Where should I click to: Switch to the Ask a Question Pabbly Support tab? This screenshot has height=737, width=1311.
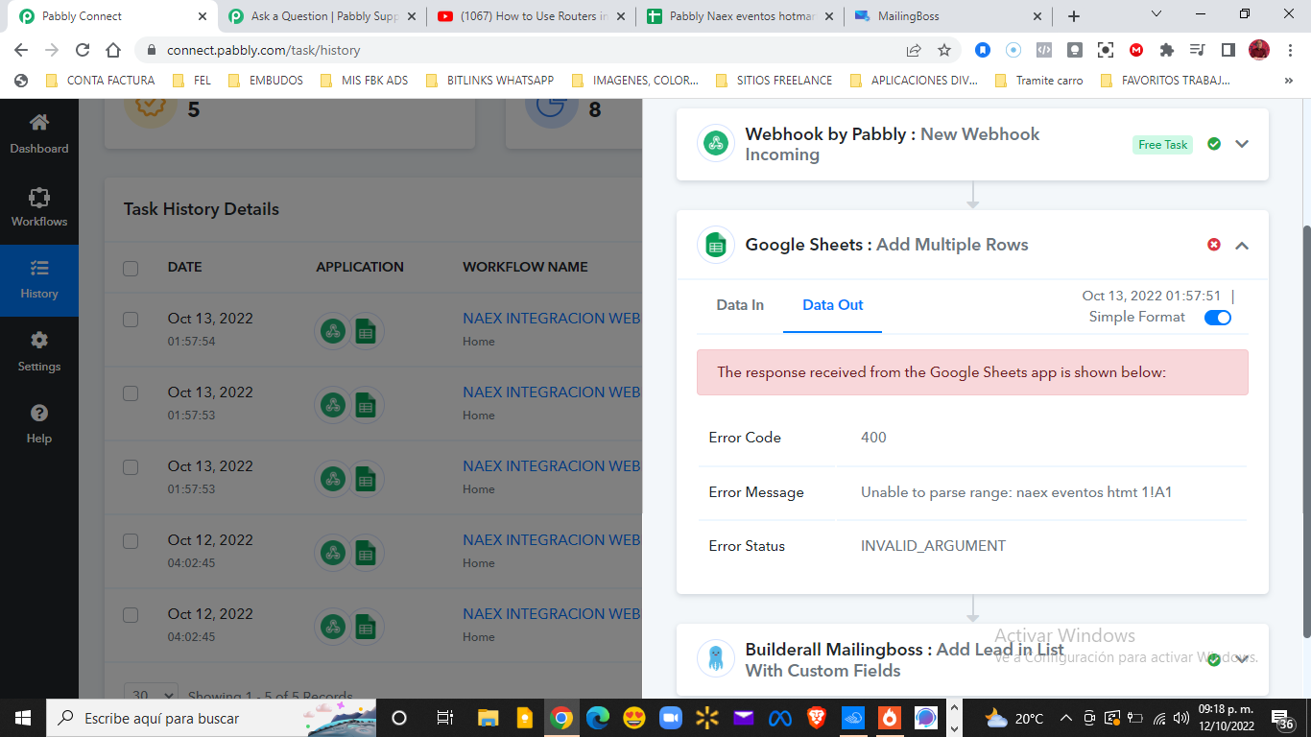coord(322,16)
